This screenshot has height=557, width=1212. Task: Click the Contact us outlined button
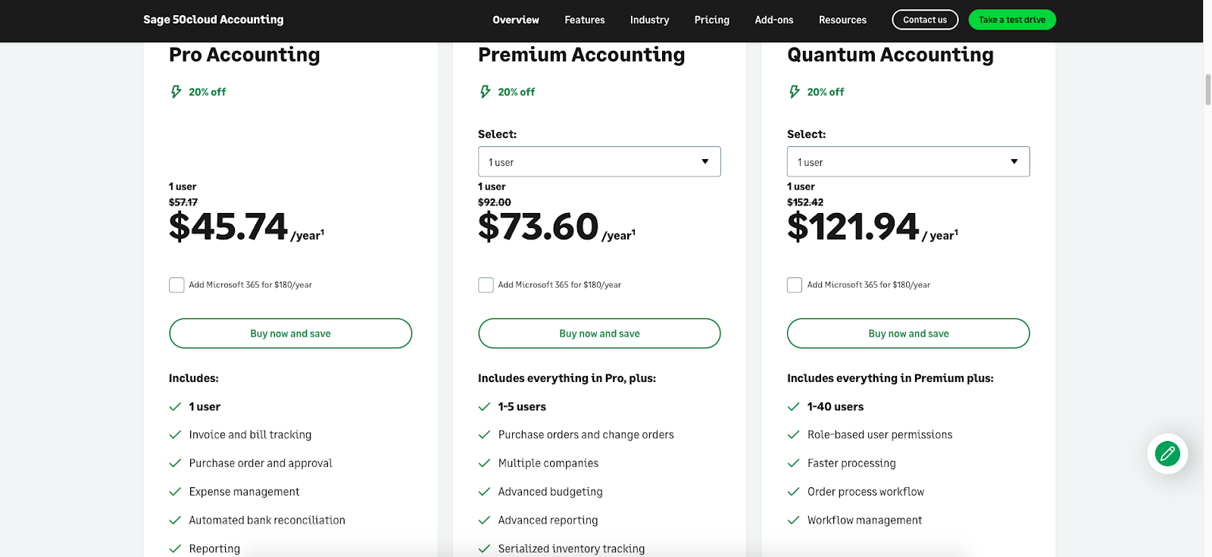925,20
